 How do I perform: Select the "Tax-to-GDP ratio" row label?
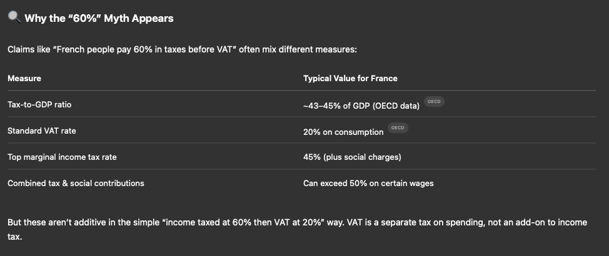[x=39, y=105]
